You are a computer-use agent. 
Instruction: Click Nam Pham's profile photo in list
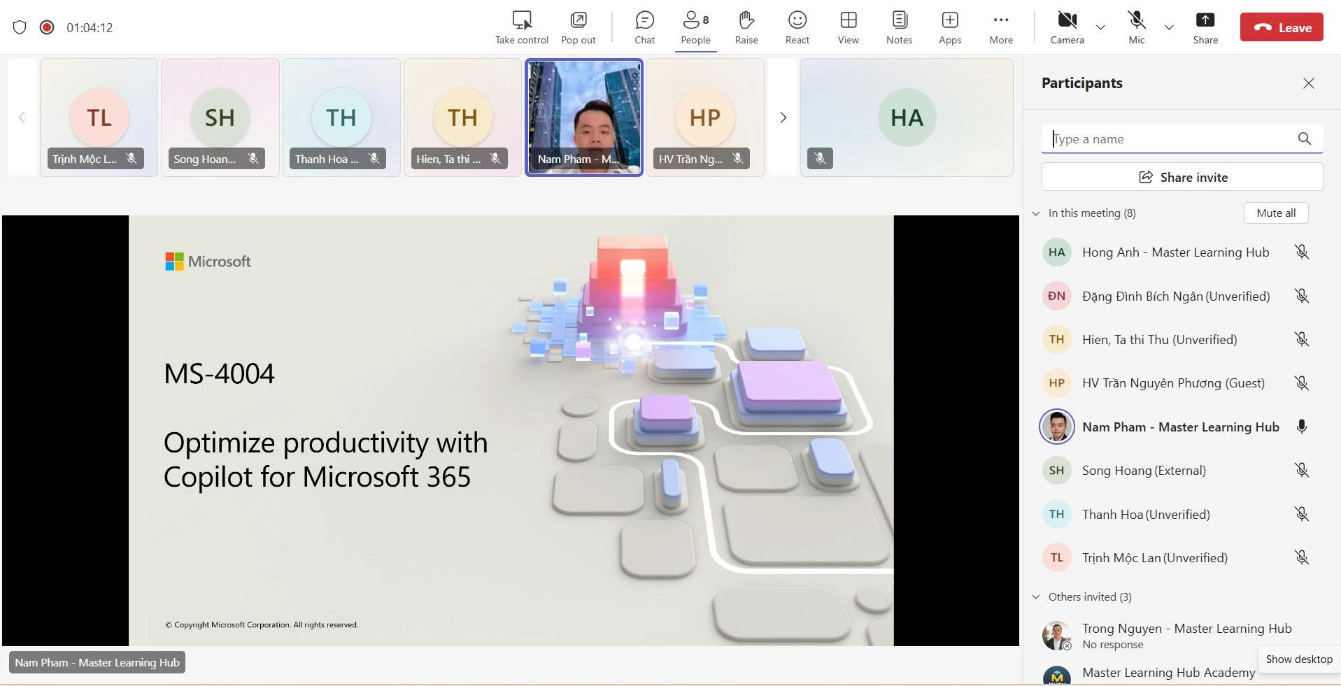(x=1056, y=427)
